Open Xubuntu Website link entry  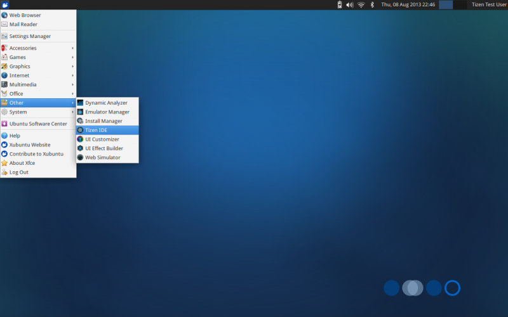(x=38, y=145)
